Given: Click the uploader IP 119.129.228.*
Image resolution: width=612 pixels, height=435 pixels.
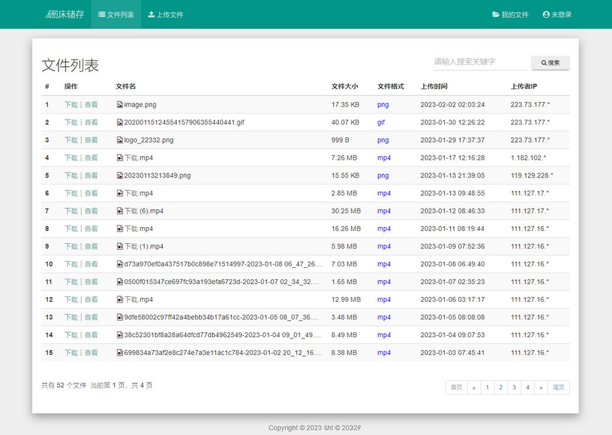Looking at the screenshot, I should point(532,175).
